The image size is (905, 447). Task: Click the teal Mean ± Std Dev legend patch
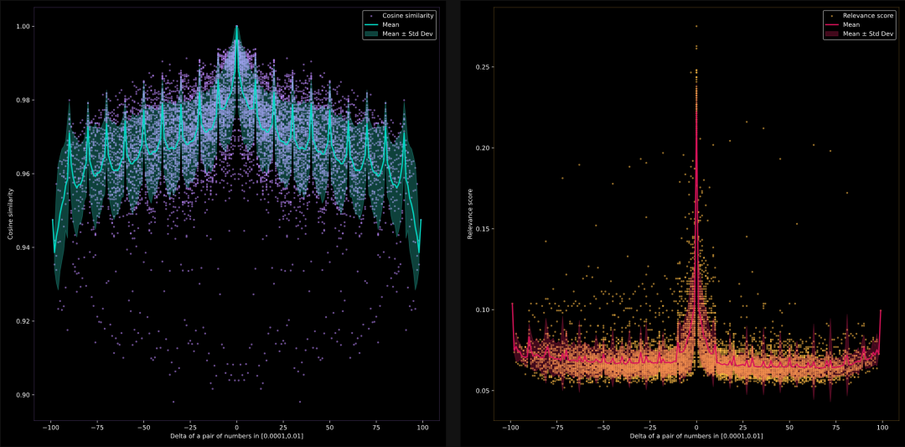click(x=371, y=34)
